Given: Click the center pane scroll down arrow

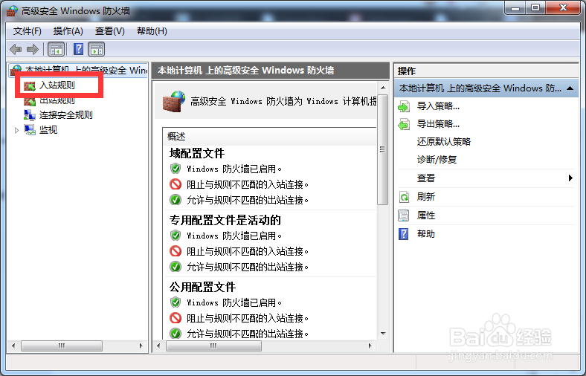Looking at the screenshot, I should pyautogui.click(x=383, y=334).
